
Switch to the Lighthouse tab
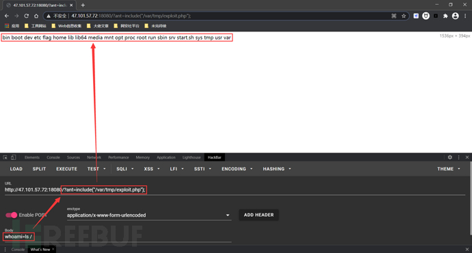click(192, 157)
